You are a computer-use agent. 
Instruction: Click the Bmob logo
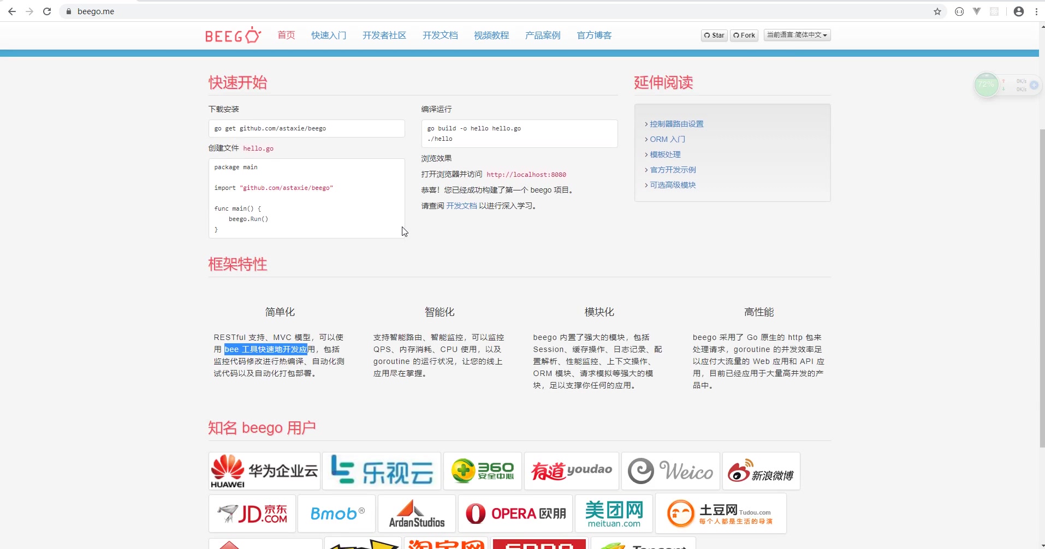coord(337,514)
